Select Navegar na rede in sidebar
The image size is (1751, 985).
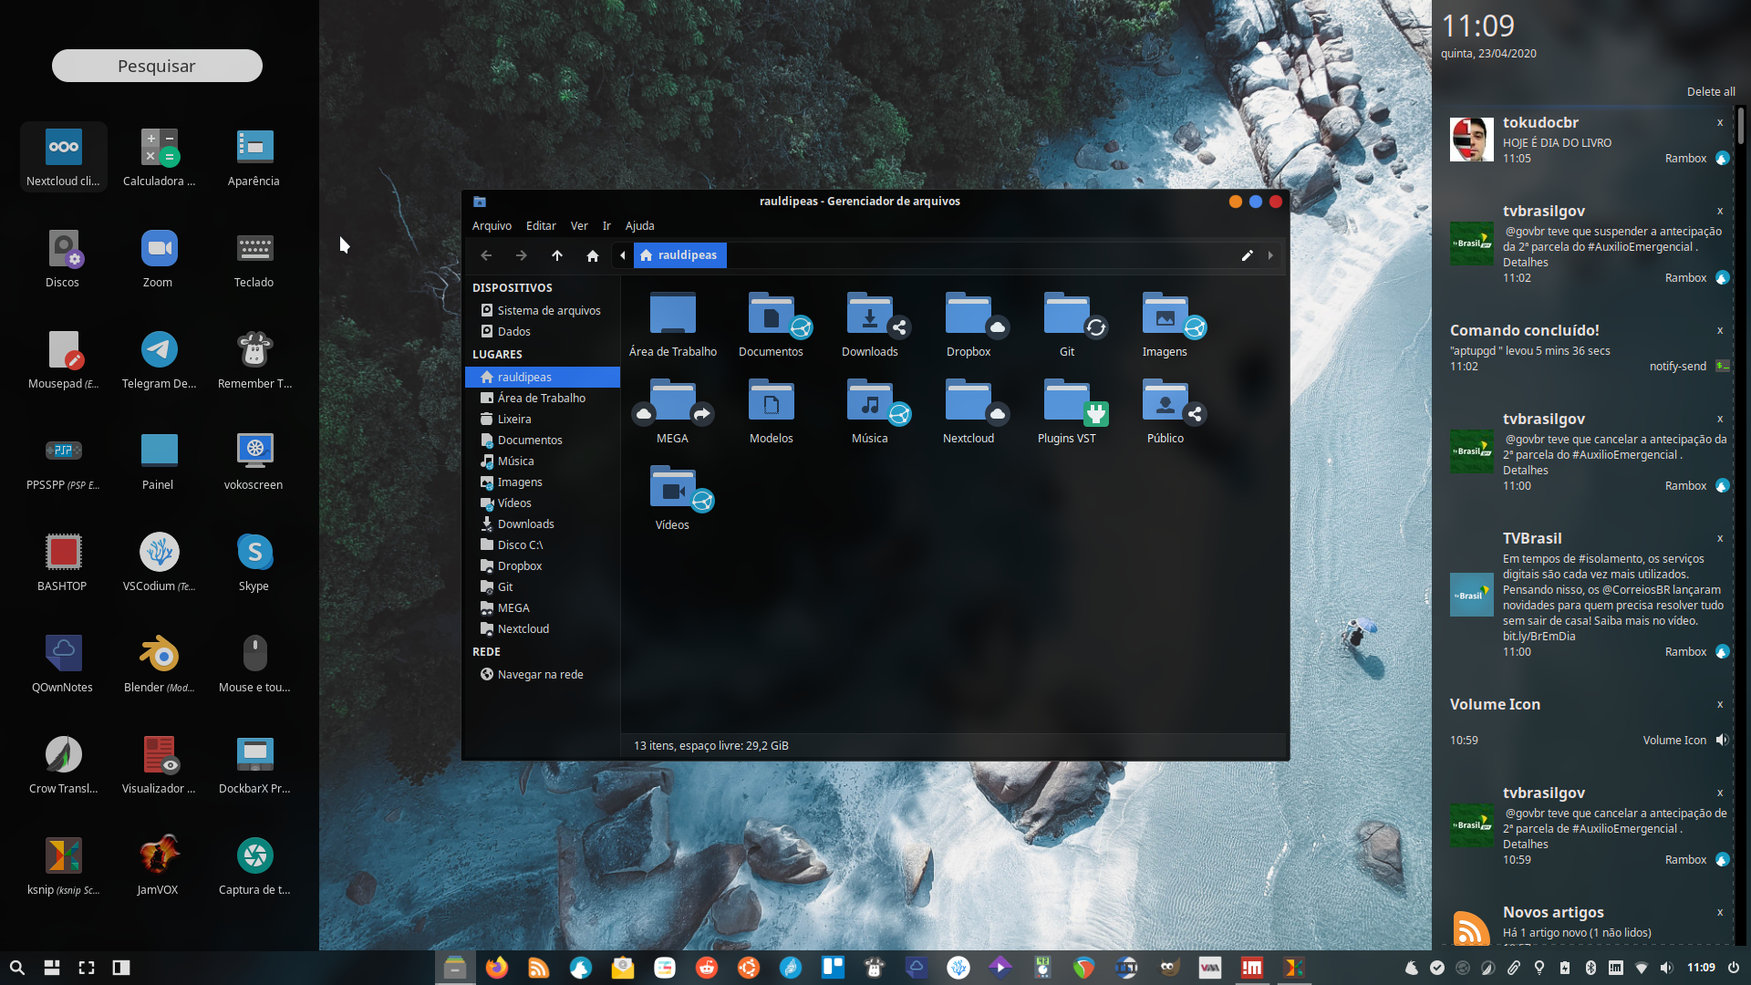[540, 675]
